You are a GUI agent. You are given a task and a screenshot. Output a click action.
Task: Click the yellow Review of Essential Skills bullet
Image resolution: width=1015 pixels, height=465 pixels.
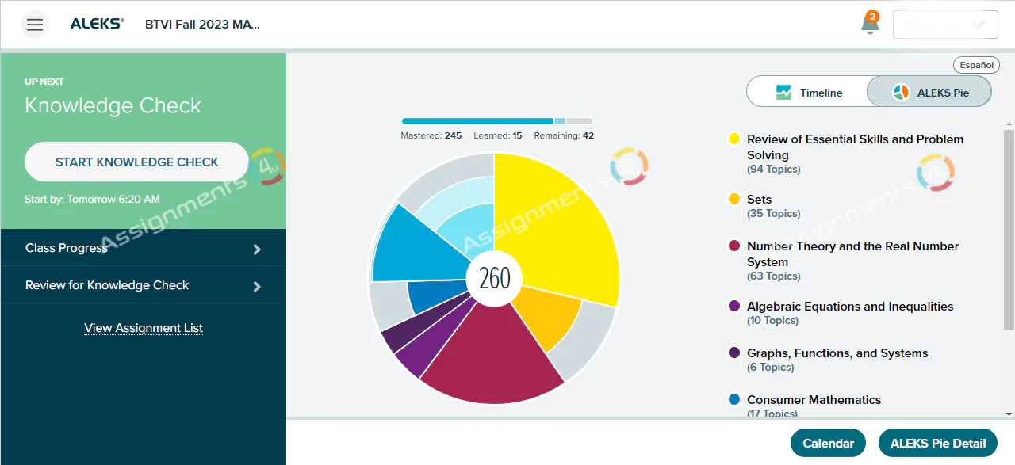(x=734, y=139)
